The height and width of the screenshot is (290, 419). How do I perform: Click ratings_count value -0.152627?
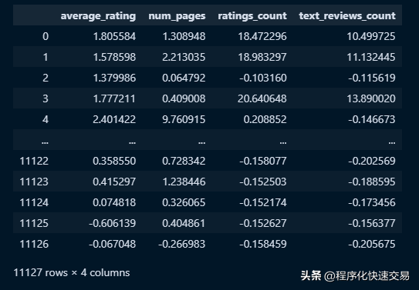pos(263,223)
